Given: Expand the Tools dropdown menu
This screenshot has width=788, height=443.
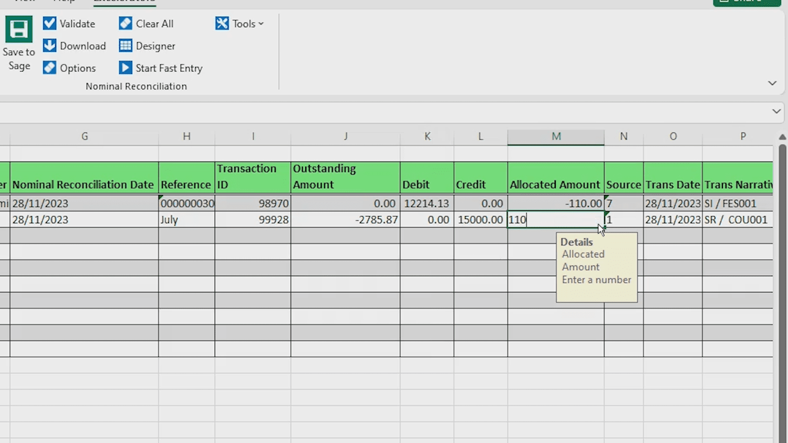Looking at the screenshot, I should click(x=240, y=24).
